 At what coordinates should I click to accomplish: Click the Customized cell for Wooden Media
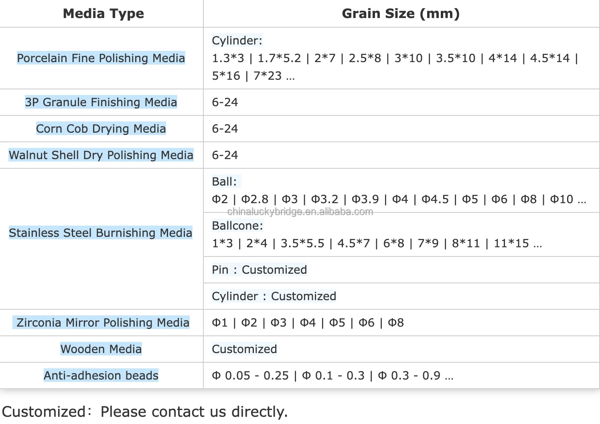click(x=244, y=349)
